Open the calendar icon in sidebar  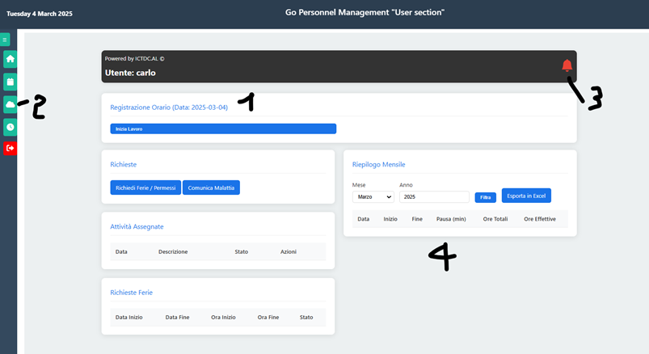(x=10, y=82)
